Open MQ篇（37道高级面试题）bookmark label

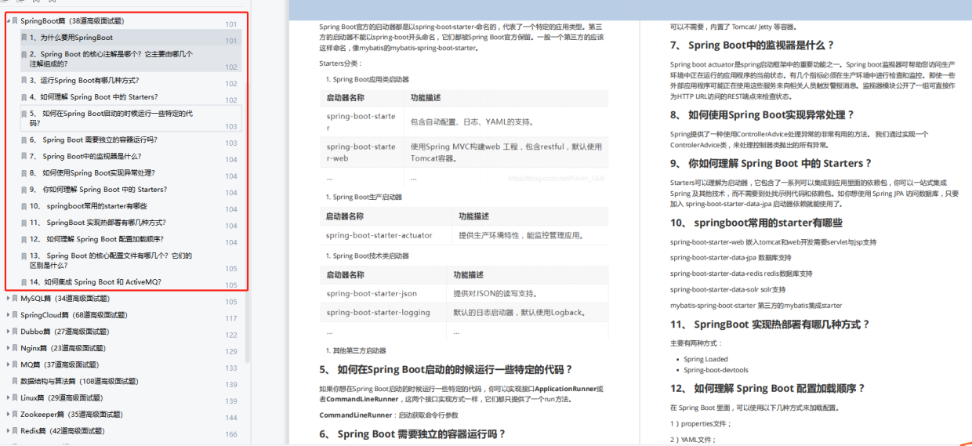[60, 364]
